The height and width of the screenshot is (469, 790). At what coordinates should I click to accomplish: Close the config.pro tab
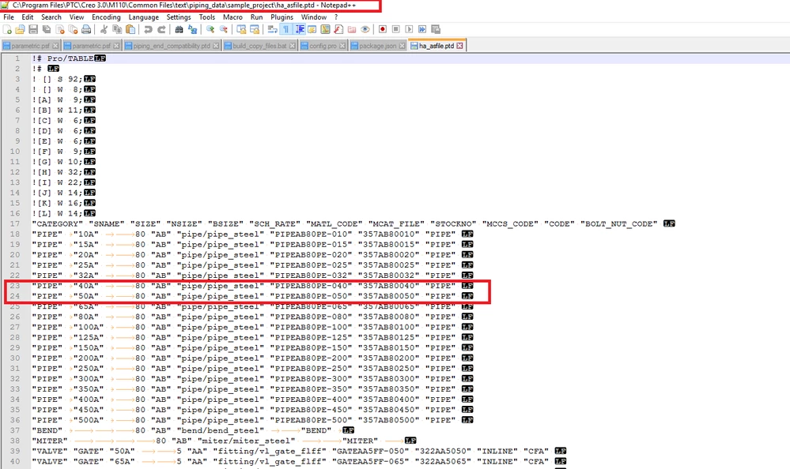click(x=342, y=46)
